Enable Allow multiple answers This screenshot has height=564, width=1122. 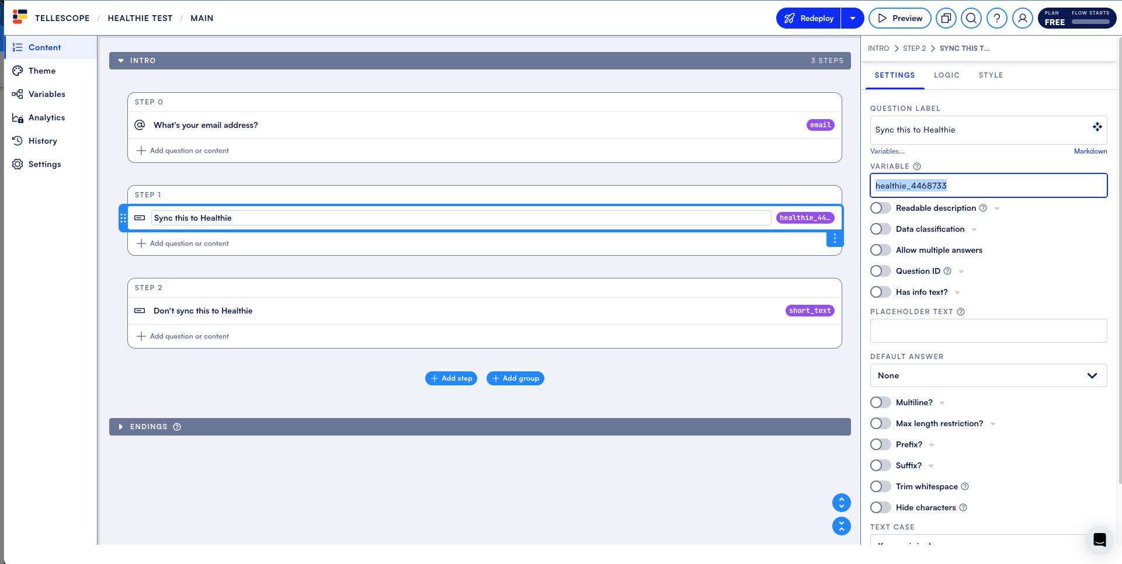pos(880,250)
